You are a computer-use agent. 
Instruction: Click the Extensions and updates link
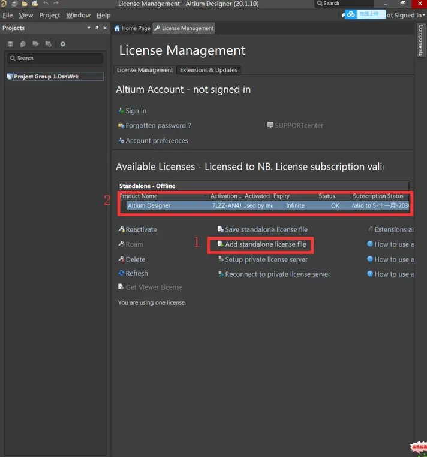click(391, 229)
